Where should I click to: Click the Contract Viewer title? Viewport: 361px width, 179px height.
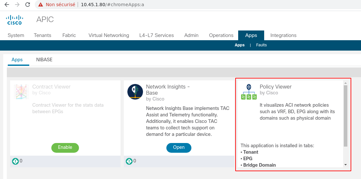pos(51,87)
